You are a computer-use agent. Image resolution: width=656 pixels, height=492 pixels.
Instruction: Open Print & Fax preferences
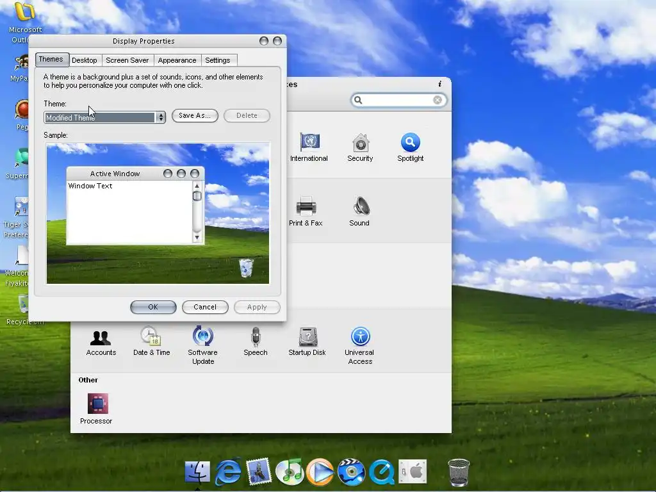306,211
